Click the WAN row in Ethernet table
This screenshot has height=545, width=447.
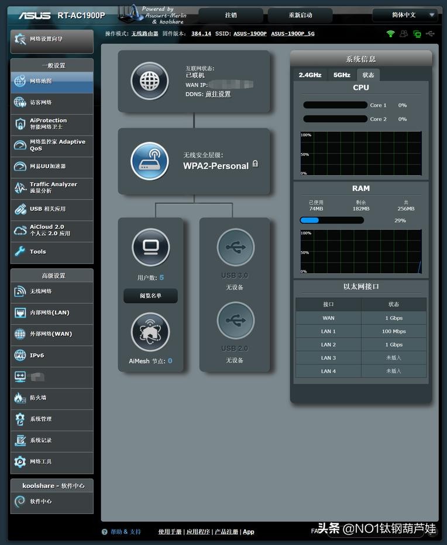pyautogui.click(x=361, y=318)
